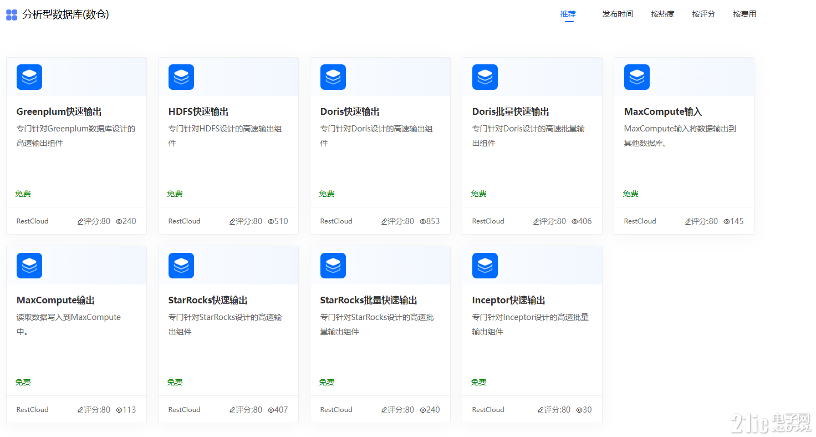Click the rating pencil icon on Greenplum快速输出 card
The image size is (816, 437).
coord(80,221)
